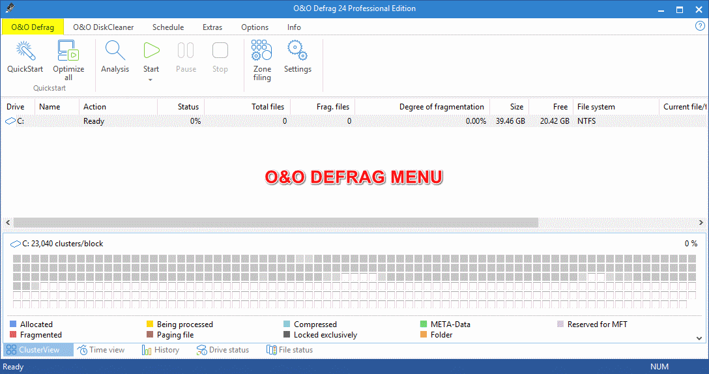
Task: Click the scroll right arrow in drive list
Action: pos(701,222)
